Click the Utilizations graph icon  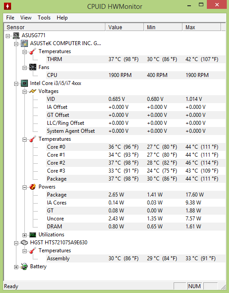[x=33, y=235]
